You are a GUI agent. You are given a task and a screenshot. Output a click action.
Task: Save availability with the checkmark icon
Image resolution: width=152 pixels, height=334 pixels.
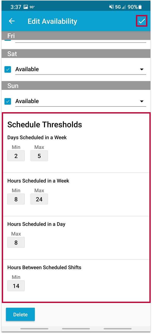click(x=142, y=21)
